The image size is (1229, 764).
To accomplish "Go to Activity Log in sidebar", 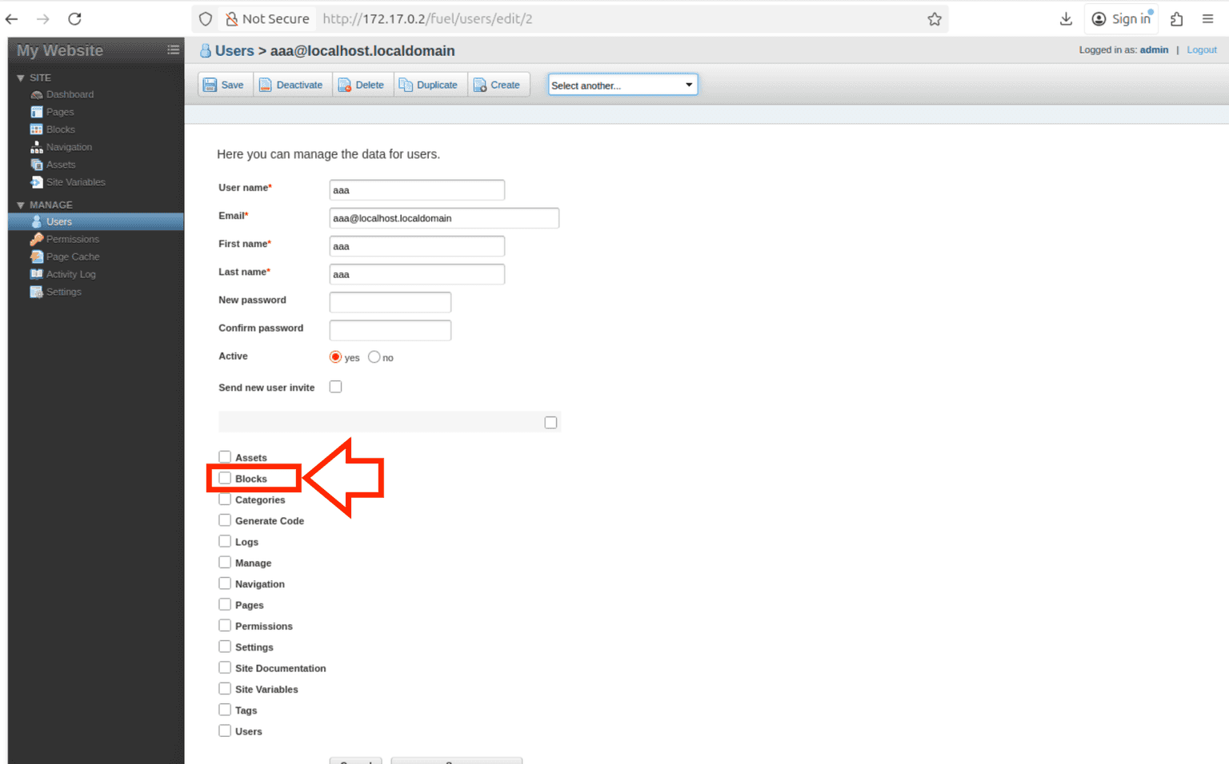I will [x=70, y=274].
